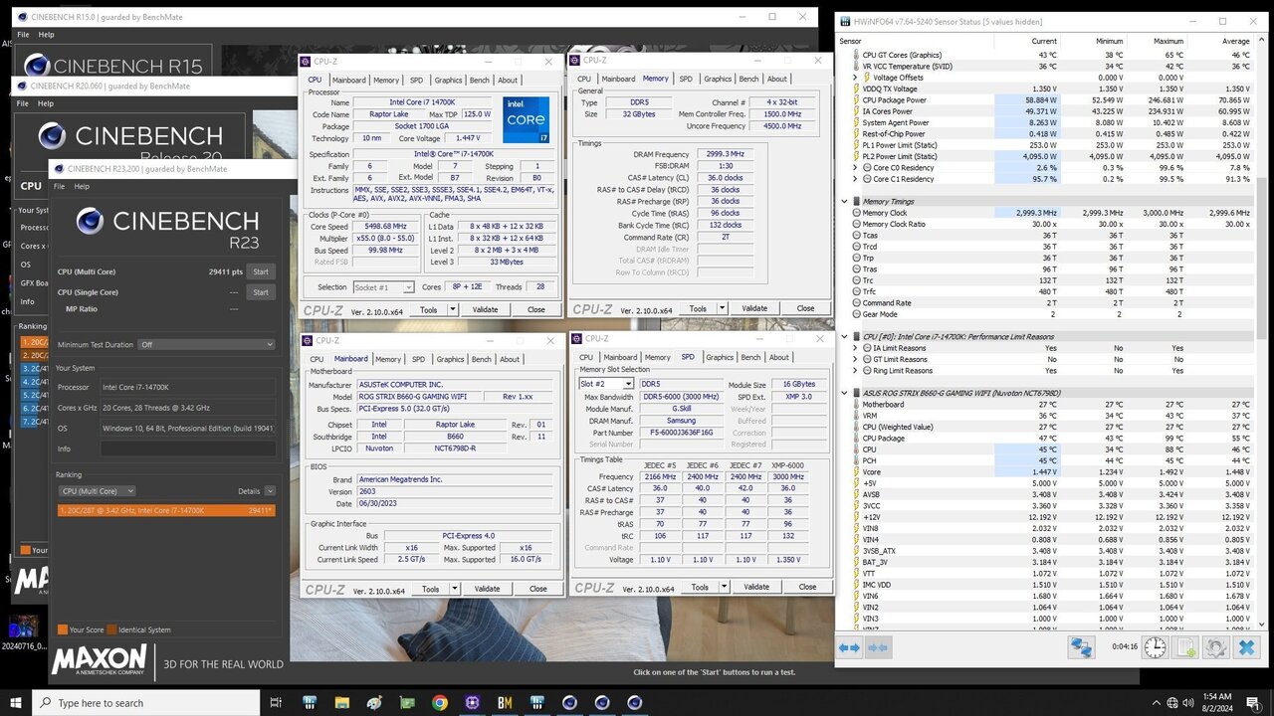Click Close button in CPU-Z Memory window
This screenshot has height=716, width=1274.
805,308
